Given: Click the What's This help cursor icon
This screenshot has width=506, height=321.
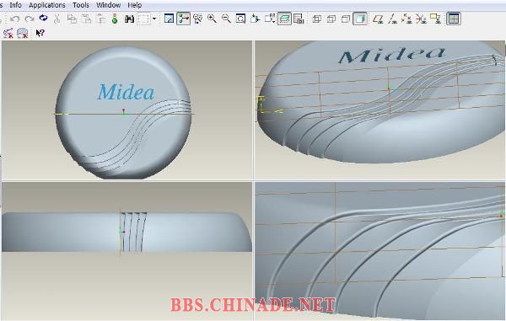Looking at the screenshot, I should (x=40, y=33).
